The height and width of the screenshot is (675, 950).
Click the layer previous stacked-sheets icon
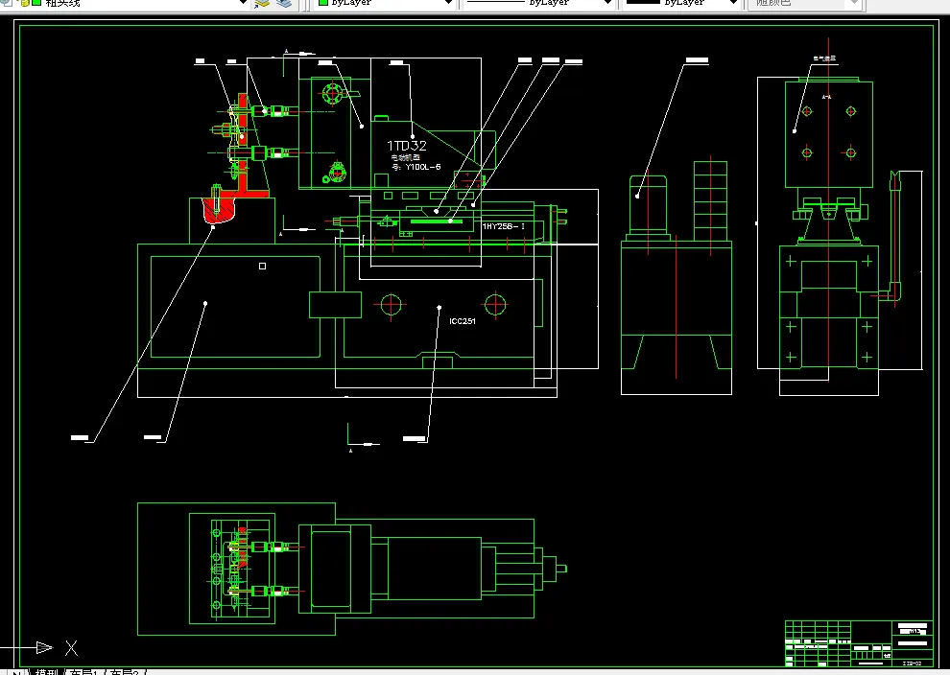284,3
